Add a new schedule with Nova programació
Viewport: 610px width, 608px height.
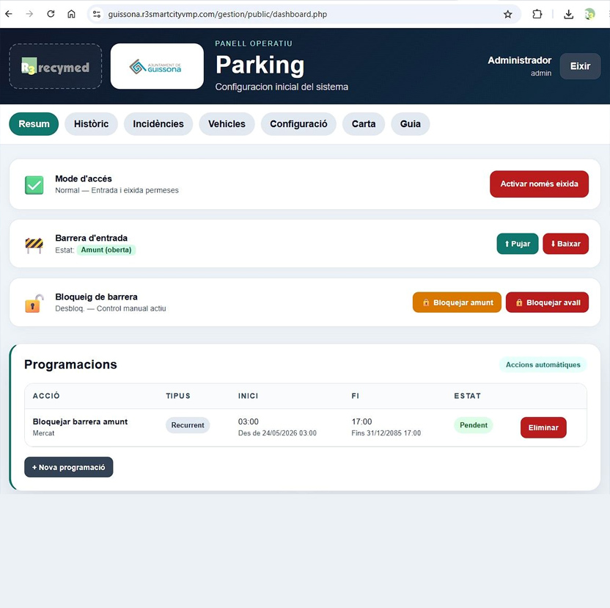[69, 467]
